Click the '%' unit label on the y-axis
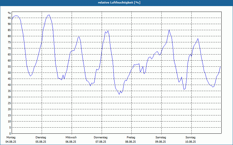Screen dimensions: 233x145 pos(9,13)
